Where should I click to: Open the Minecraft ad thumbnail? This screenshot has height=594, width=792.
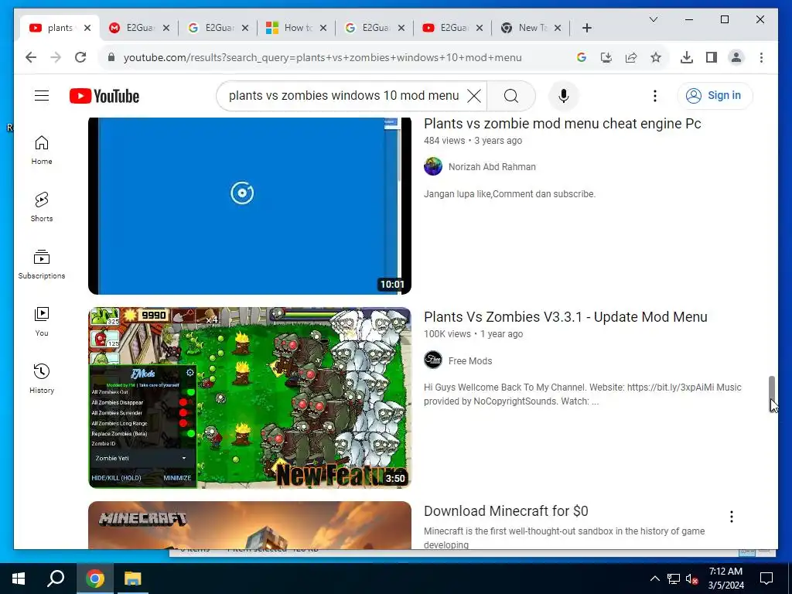coord(250,525)
